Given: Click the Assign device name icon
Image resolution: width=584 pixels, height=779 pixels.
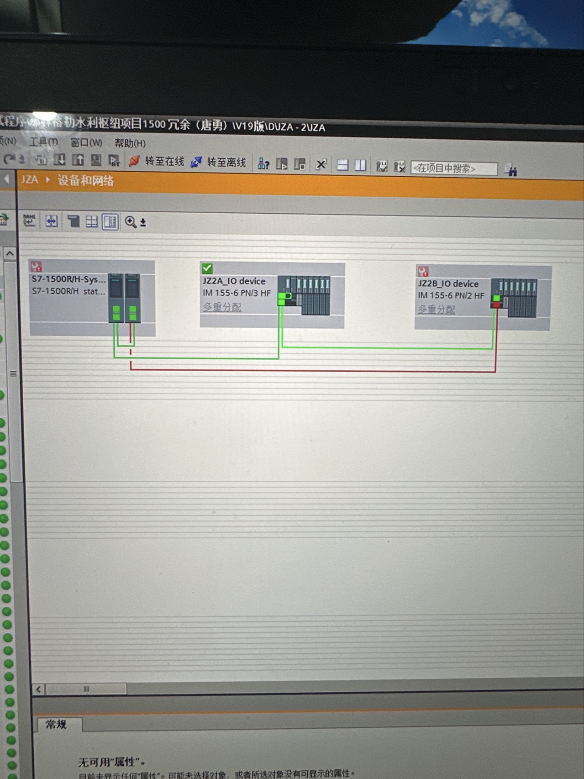Looking at the screenshot, I should [x=29, y=221].
